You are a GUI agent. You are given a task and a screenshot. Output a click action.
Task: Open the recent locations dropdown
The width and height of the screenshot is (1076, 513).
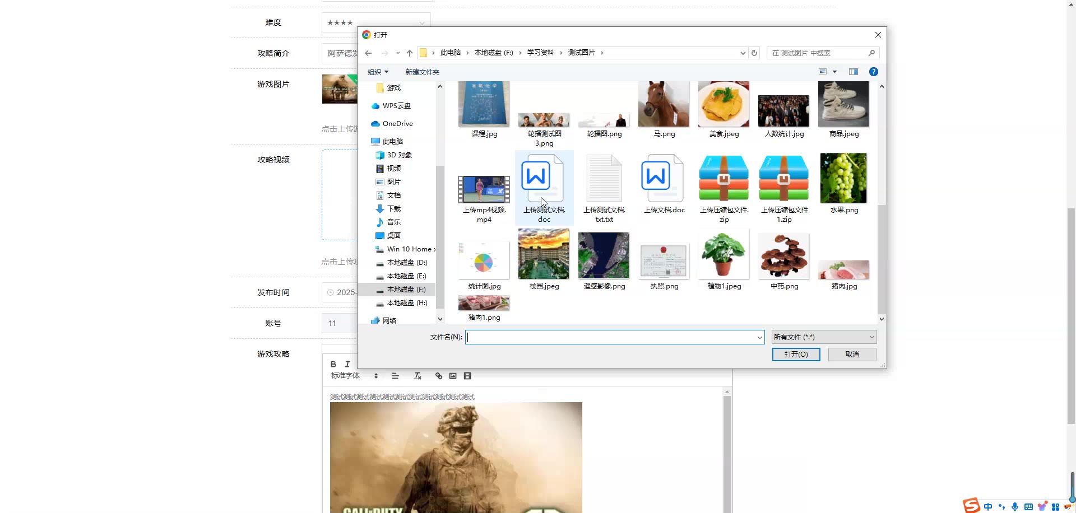click(398, 53)
